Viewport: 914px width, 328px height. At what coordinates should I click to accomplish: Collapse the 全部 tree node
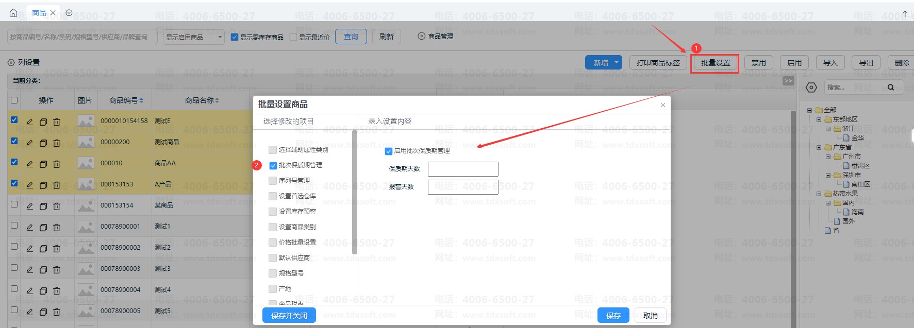tap(810, 110)
